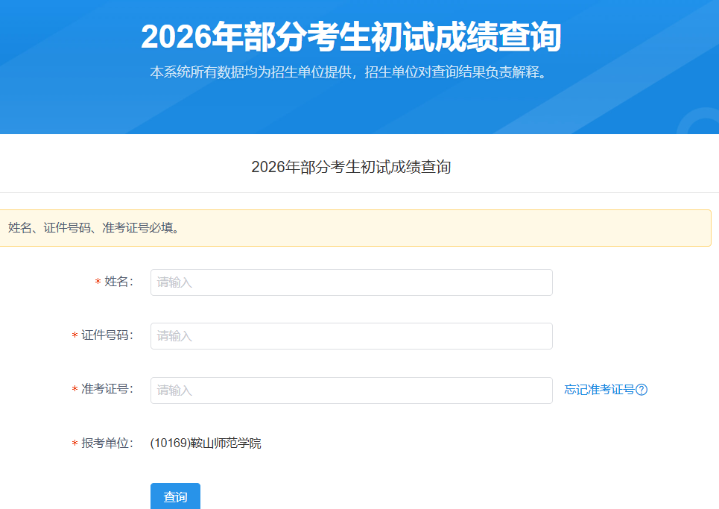
Task: Click the yellow required-fields notice
Action: (355, 228)
